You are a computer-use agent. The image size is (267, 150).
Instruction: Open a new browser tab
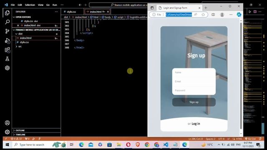pyautogui.click(x=206, y=8)
